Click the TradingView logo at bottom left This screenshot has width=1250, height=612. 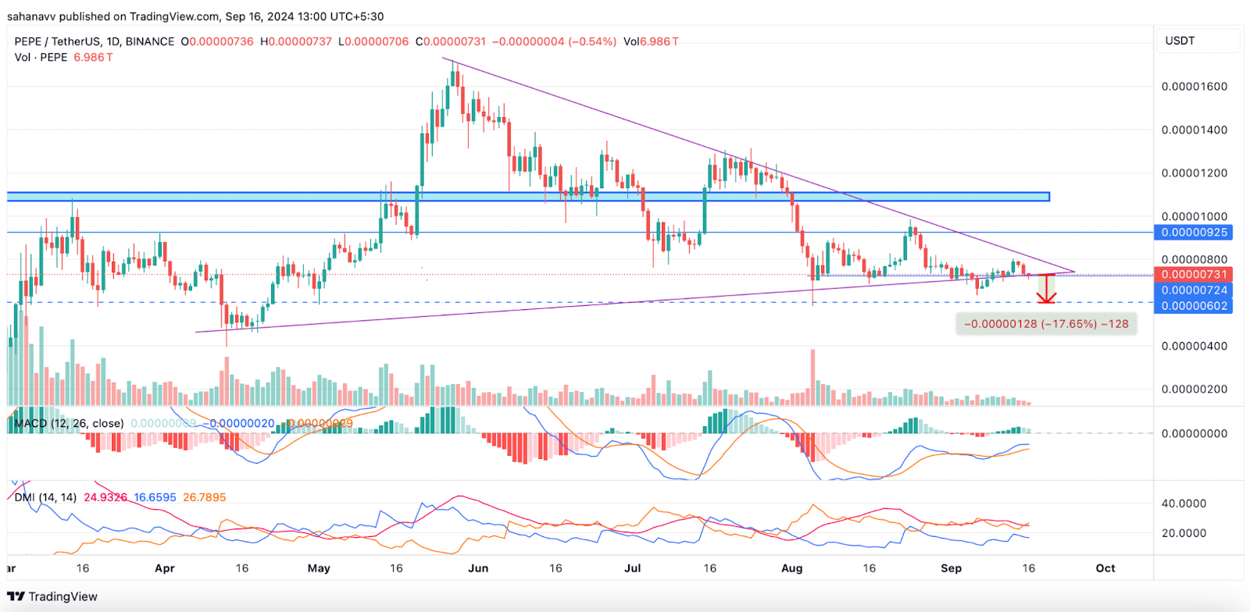(52, 596)
